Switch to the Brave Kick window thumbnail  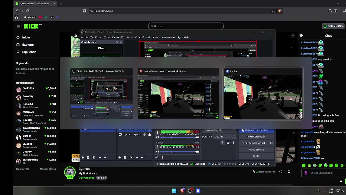(x=178, y=93)
